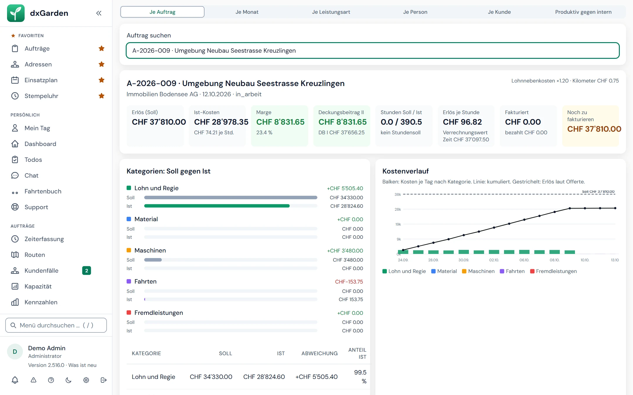Screen dimensions: 633x395
Task: Switch to the Je Monat tab
Action: [247, 12]
